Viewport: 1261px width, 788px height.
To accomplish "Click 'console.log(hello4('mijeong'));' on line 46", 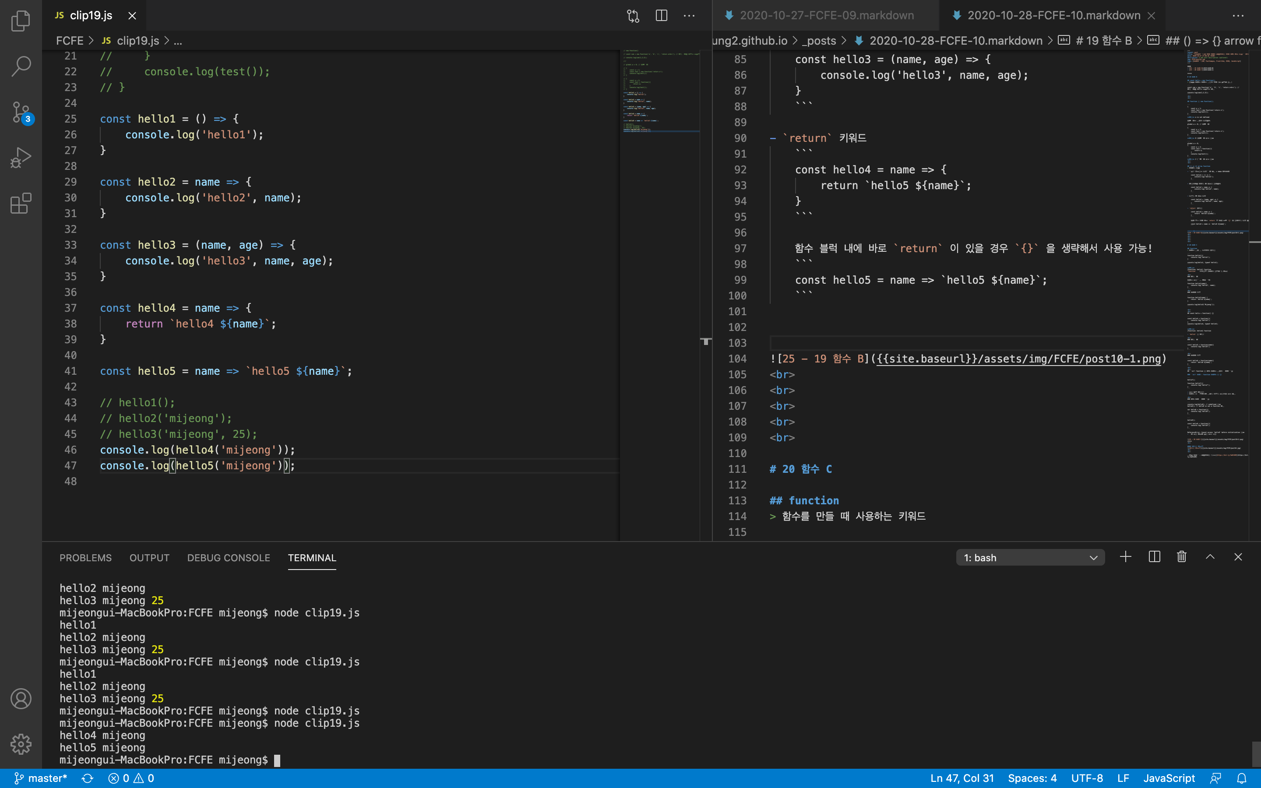I will (x=197, y=450).
